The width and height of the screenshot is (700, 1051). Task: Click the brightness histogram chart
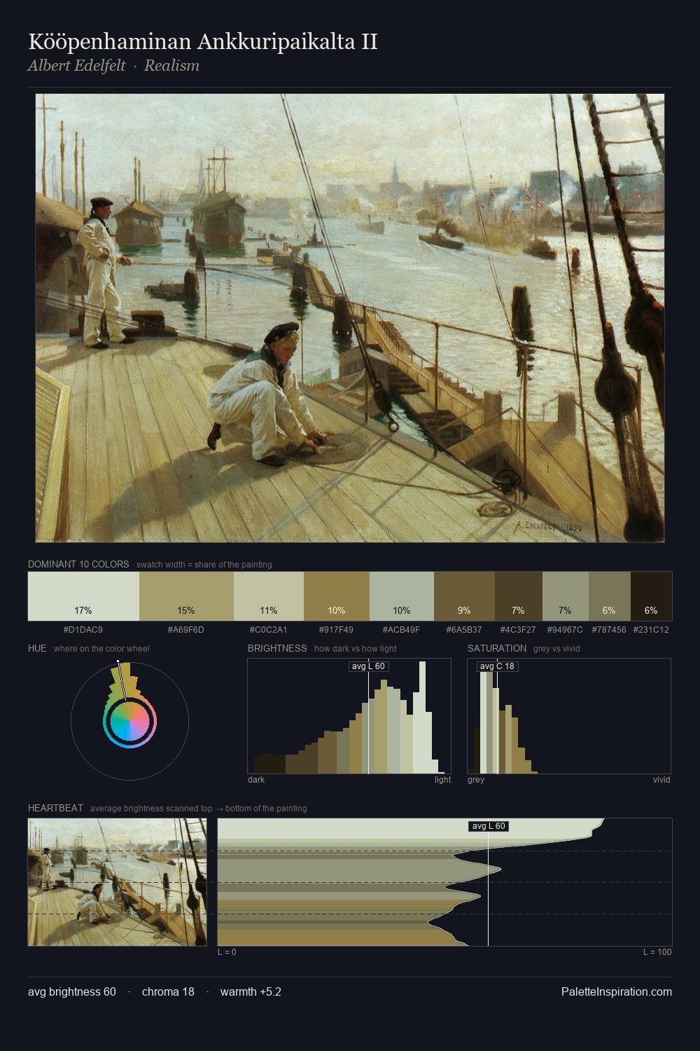349,716
